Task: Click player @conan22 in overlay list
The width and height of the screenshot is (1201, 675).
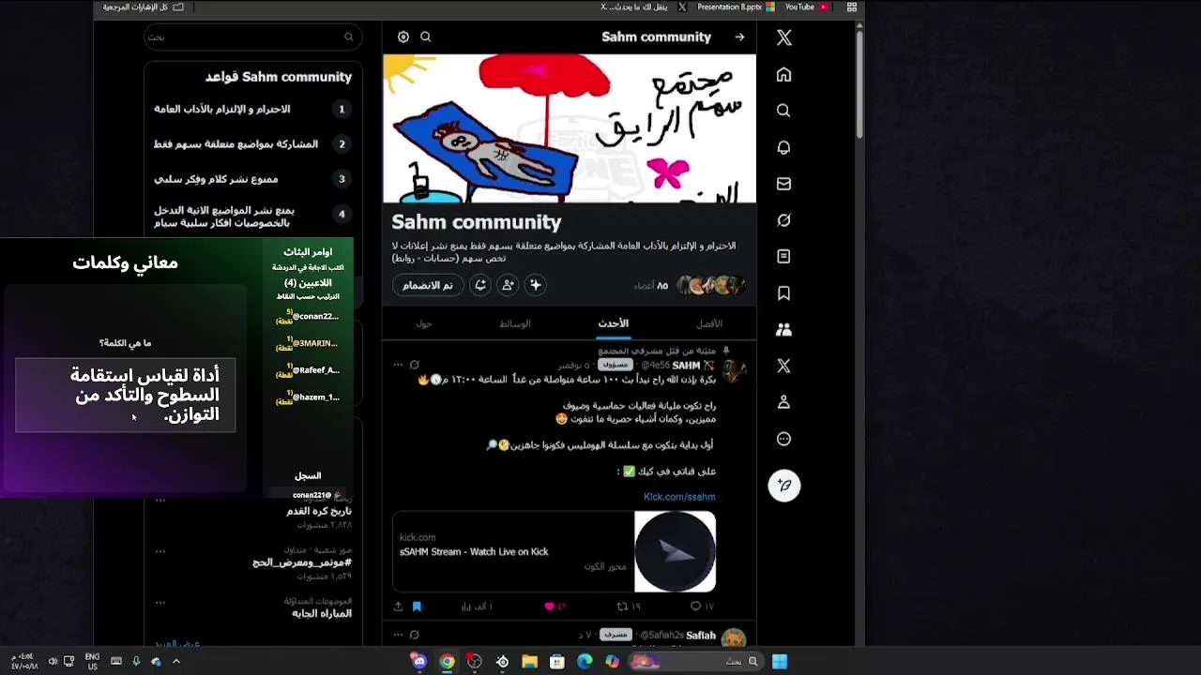Action: (314, 317)
